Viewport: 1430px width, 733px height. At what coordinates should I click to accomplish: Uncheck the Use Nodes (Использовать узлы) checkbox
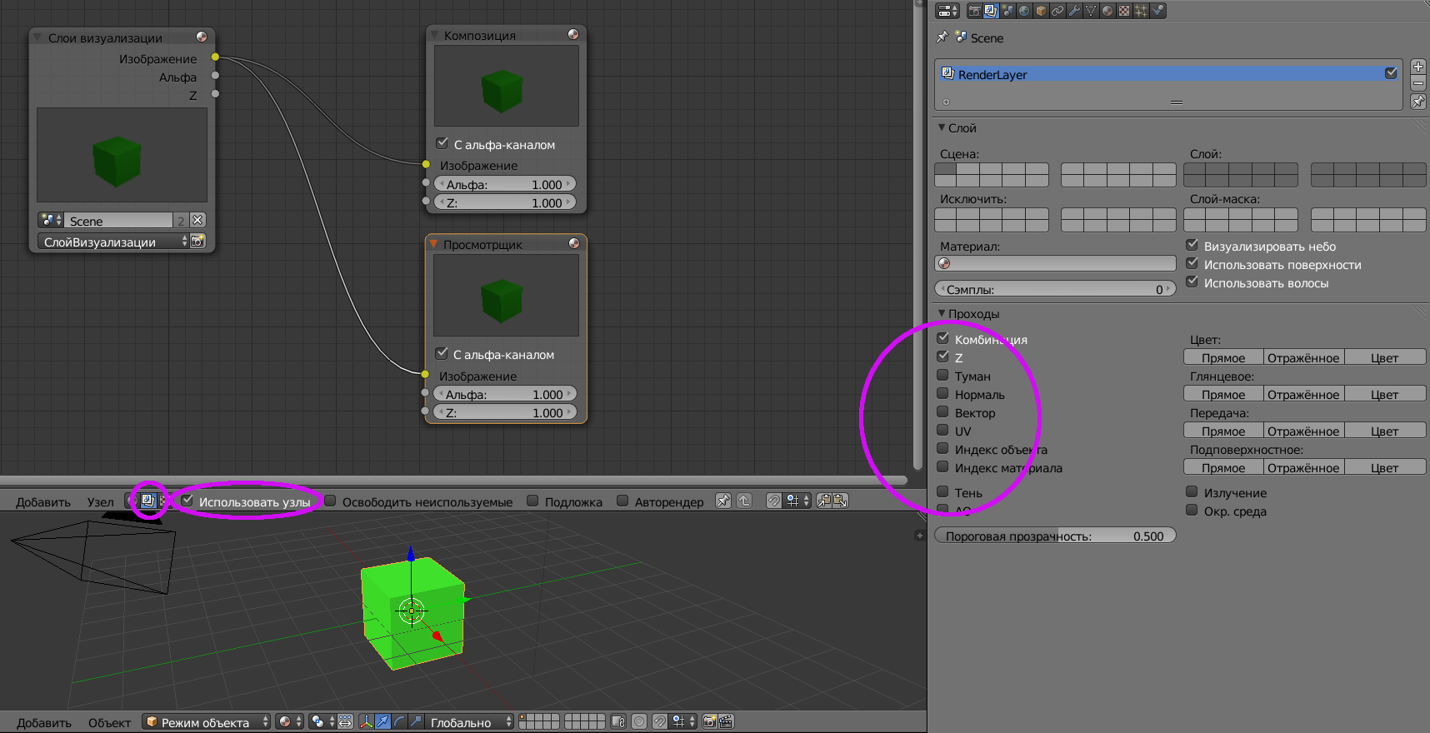point(187,501)
